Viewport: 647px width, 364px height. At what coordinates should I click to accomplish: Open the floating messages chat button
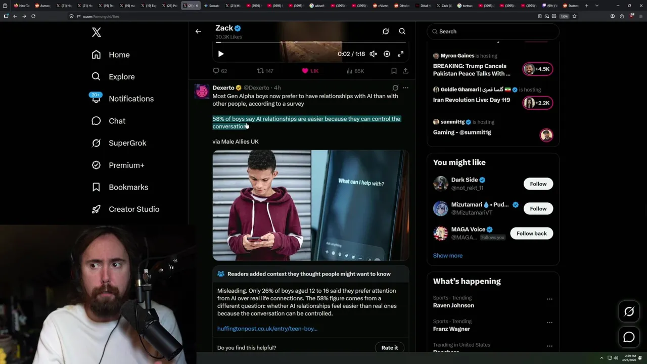(629, 337)
